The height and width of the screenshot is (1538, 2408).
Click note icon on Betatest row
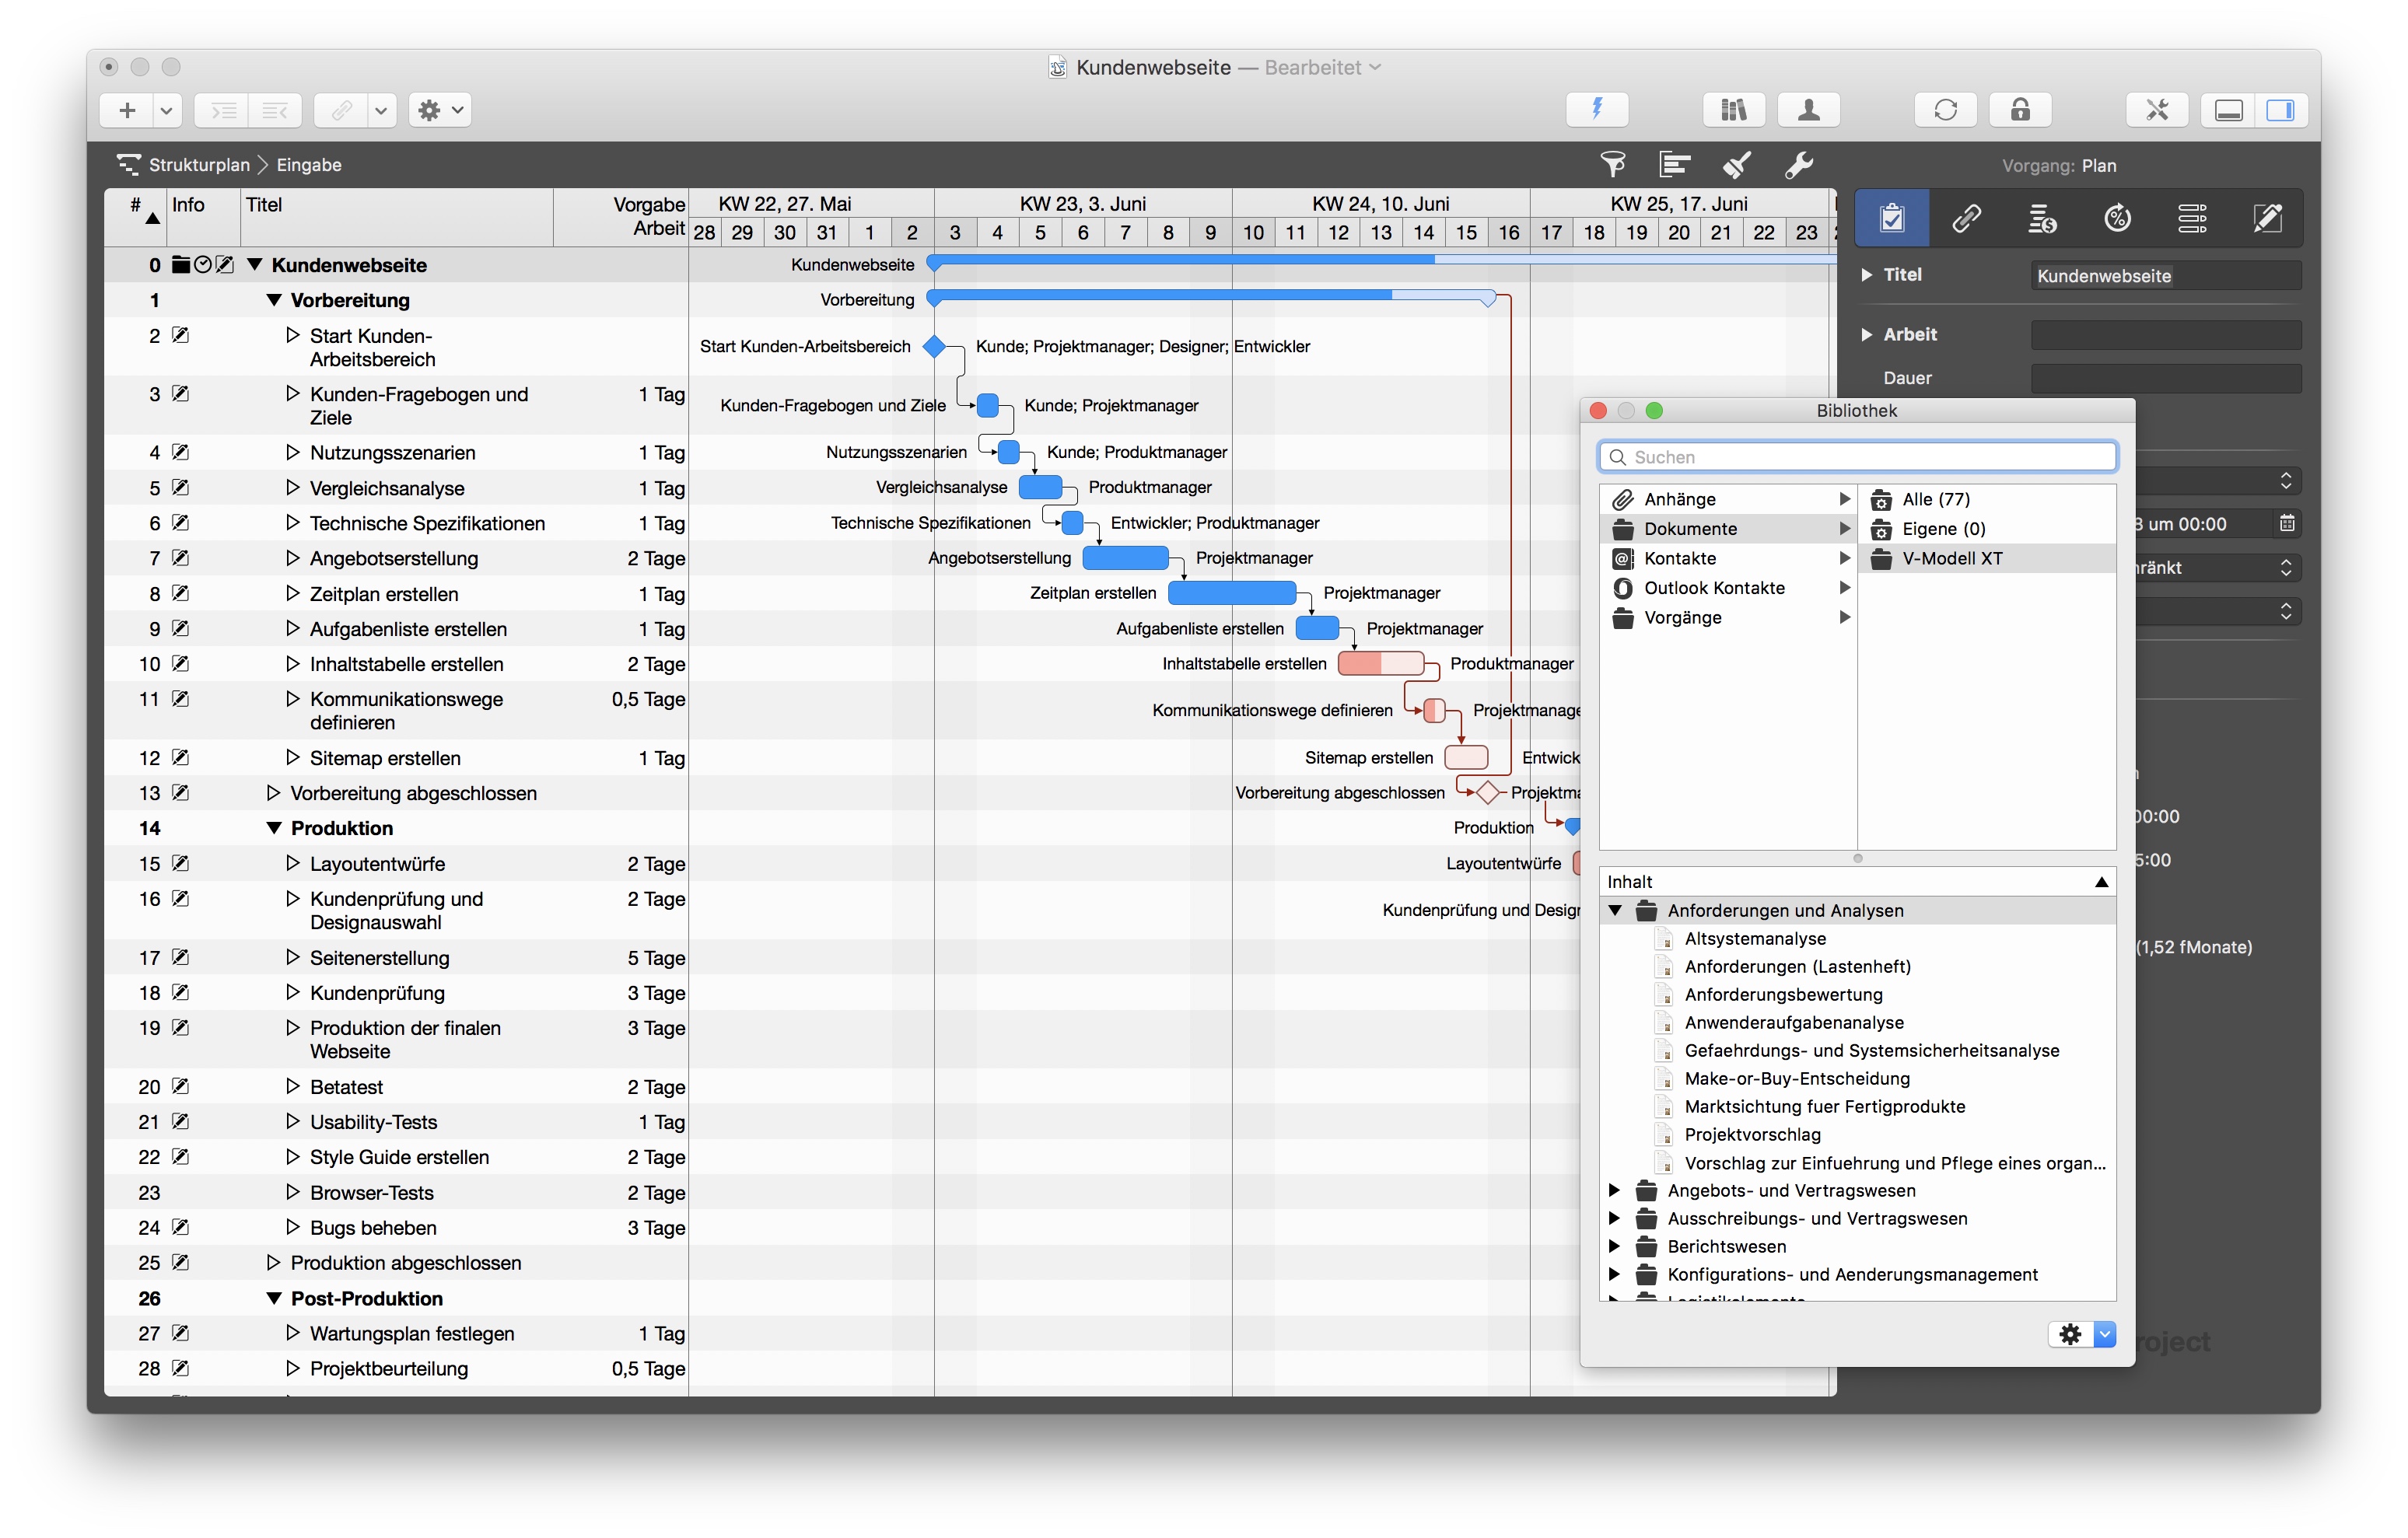[180, 1086]
